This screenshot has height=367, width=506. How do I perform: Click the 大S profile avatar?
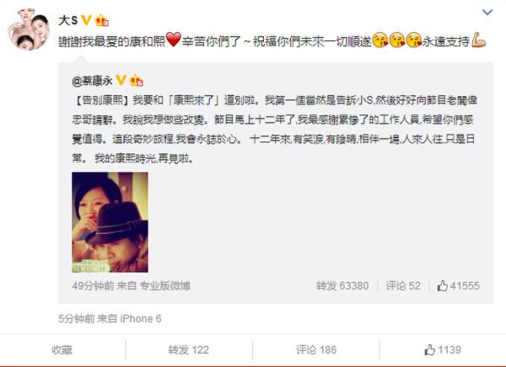[x=29, y=29]
